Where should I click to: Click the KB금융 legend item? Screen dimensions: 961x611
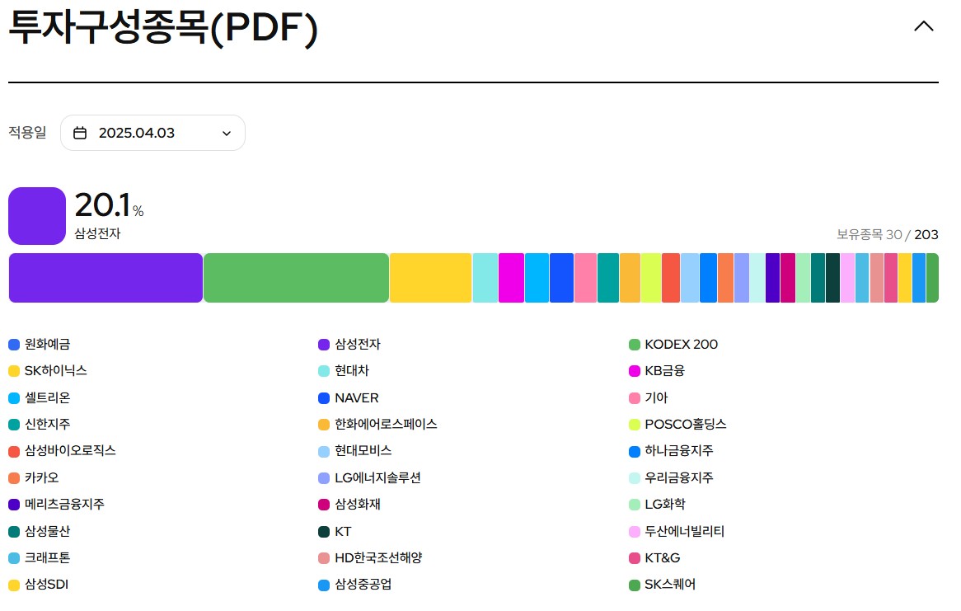pos(657,370)
